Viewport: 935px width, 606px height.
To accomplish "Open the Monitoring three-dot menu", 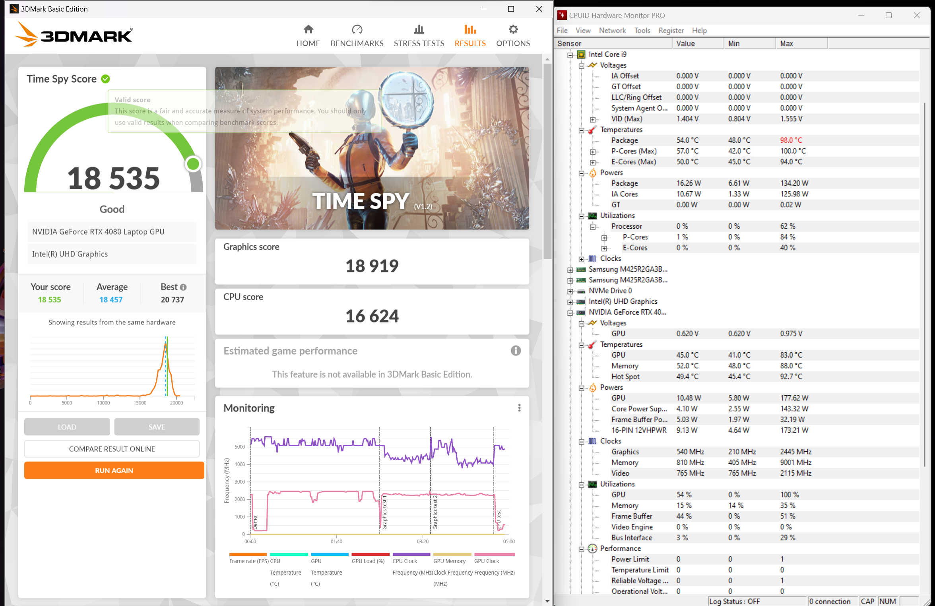I will (x=519, y=408).
